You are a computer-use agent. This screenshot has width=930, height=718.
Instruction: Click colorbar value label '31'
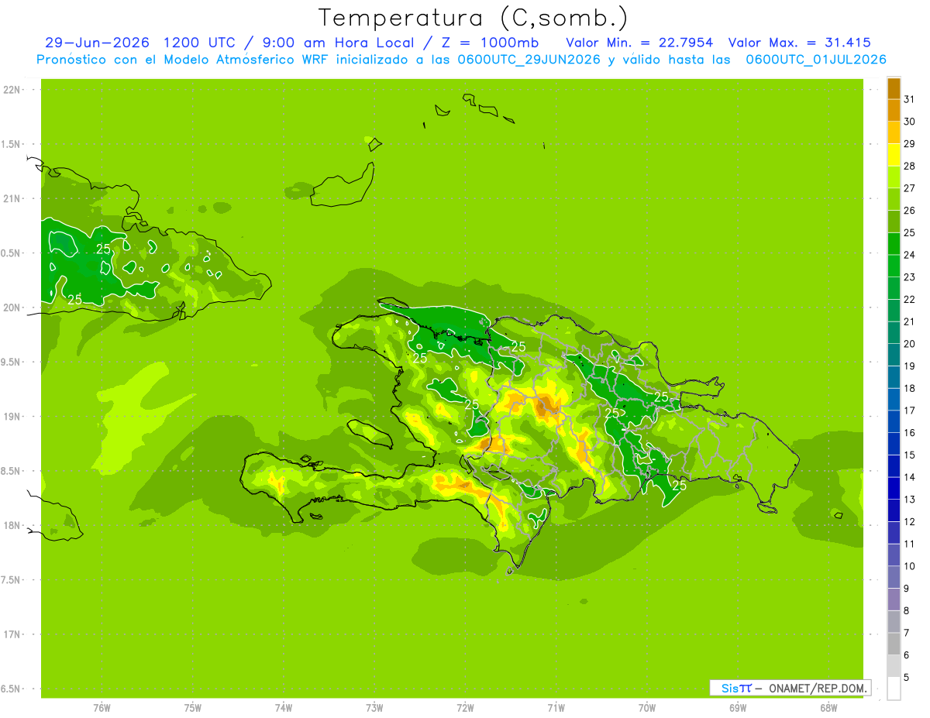click(x=909, y=99)
